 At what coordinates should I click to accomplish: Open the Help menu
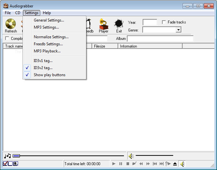click(x=47, y=13)
